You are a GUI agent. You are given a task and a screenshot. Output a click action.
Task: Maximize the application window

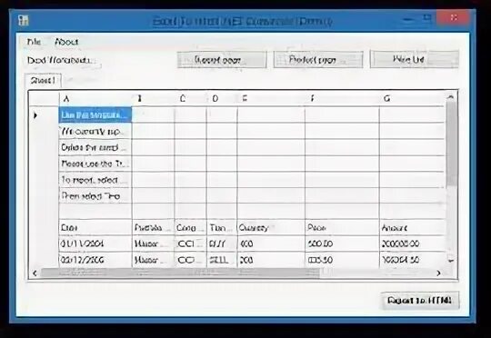click(427, 18)
